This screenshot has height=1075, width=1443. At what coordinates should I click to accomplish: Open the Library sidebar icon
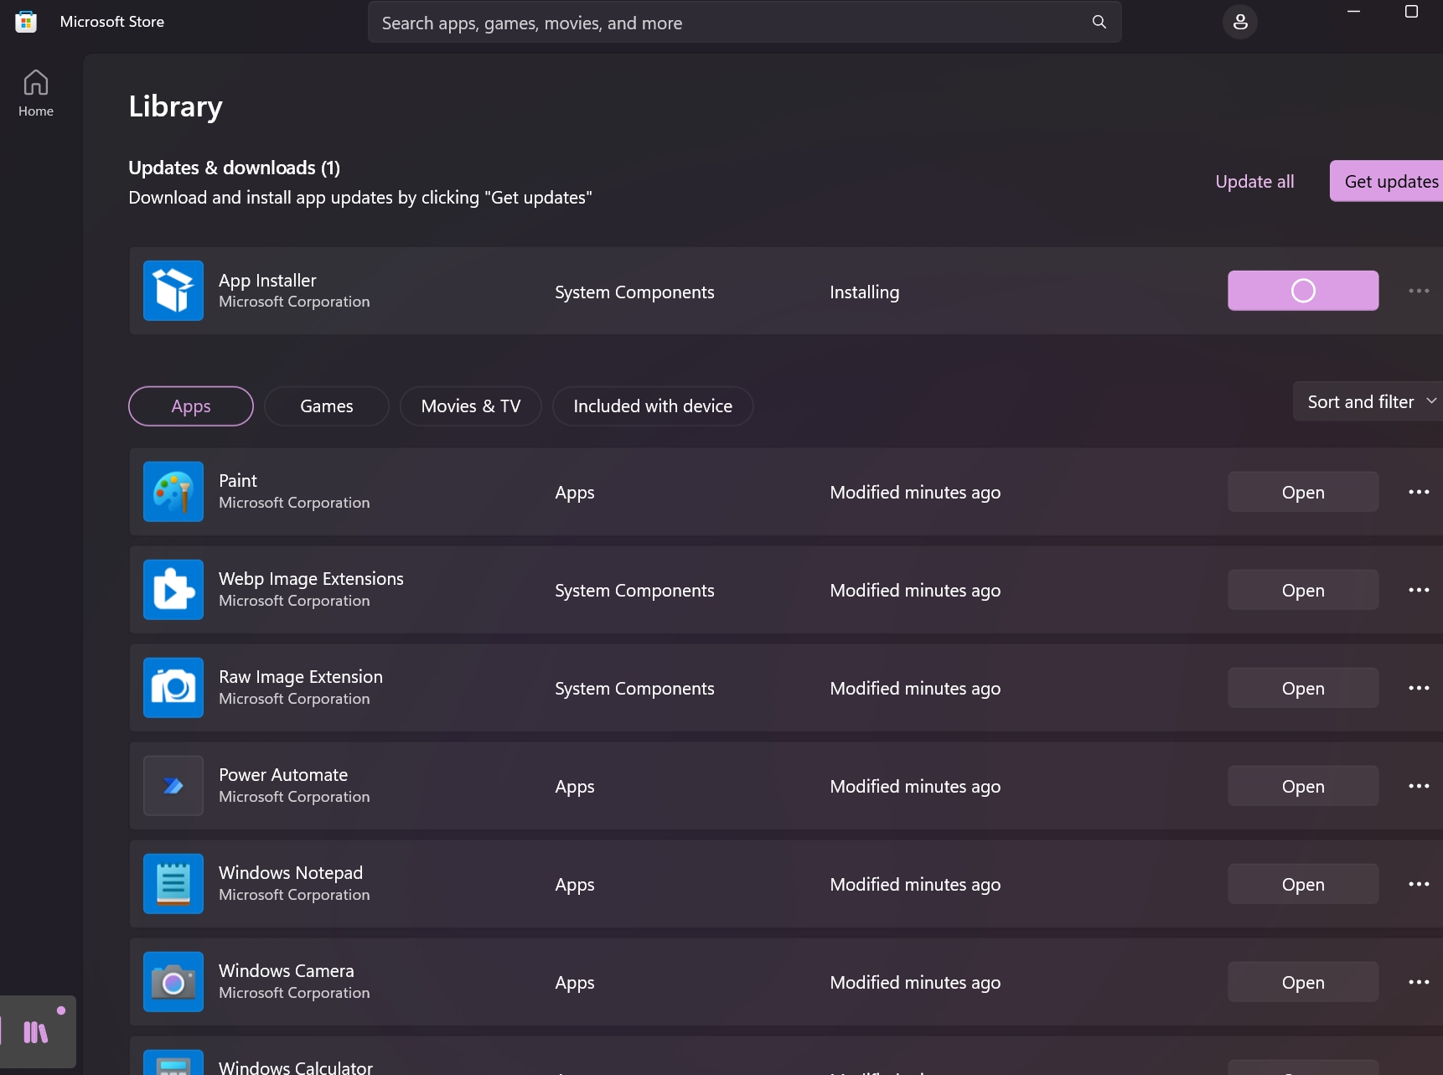click(x=37, y=1031)
